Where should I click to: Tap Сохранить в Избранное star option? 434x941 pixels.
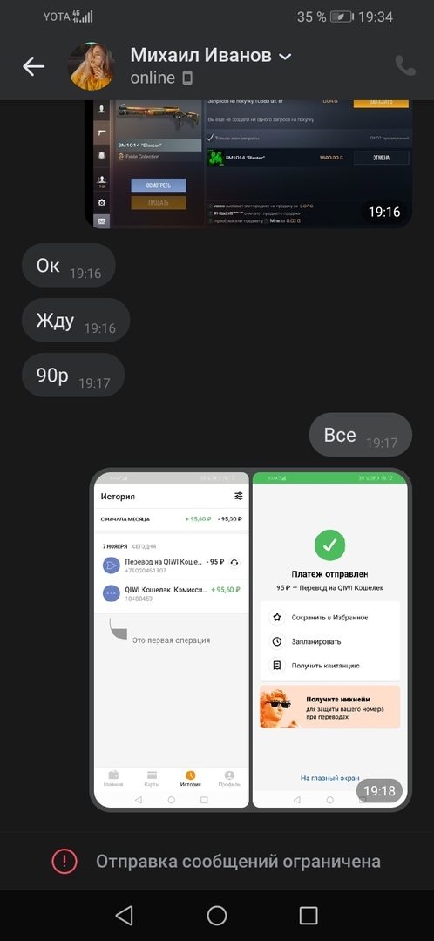(329, 617)
